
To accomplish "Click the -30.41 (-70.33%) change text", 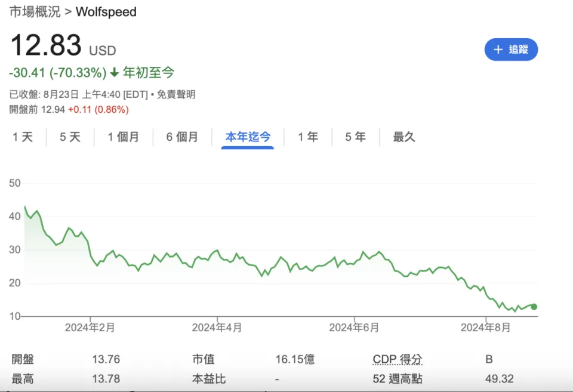I will [58, 73].
